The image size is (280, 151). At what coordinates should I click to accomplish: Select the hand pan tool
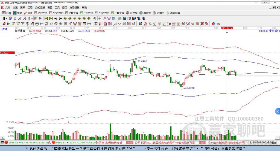pyautogui.click(x=95, y=19)
